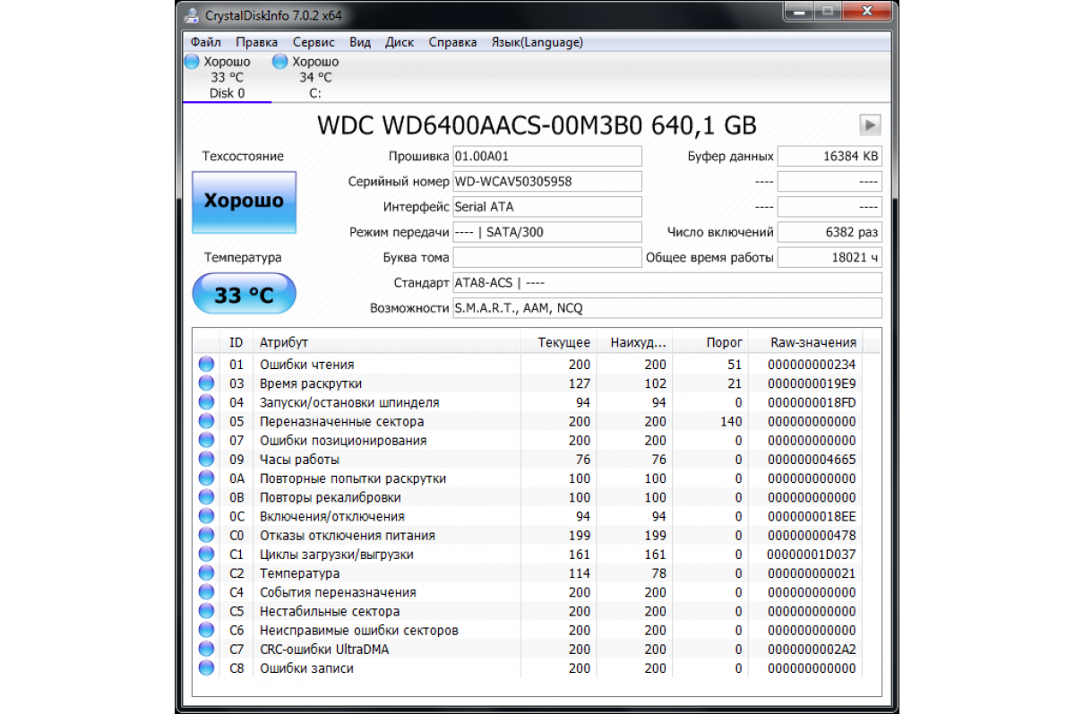Viewport: 1075px width, 714px height.
Task: Click the status orb for attribute 0C
Action: point(207,516)
